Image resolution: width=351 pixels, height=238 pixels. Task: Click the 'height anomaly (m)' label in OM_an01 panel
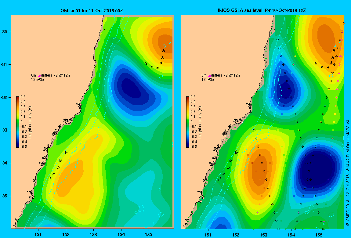pyautogui.click(x=31, y=122)
